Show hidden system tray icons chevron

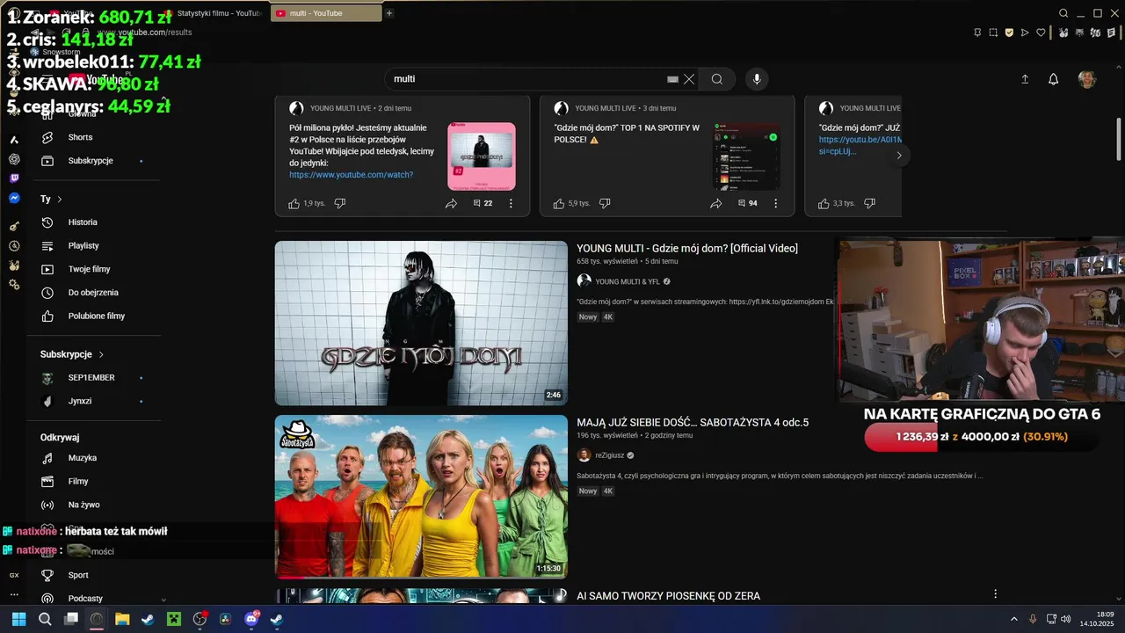1014,619
